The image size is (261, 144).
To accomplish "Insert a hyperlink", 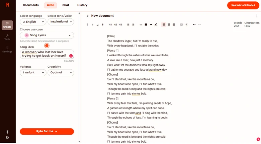I will (141, 25).
